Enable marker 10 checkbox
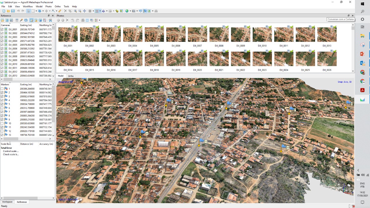 pyautogui.click(x=2, y=123)
